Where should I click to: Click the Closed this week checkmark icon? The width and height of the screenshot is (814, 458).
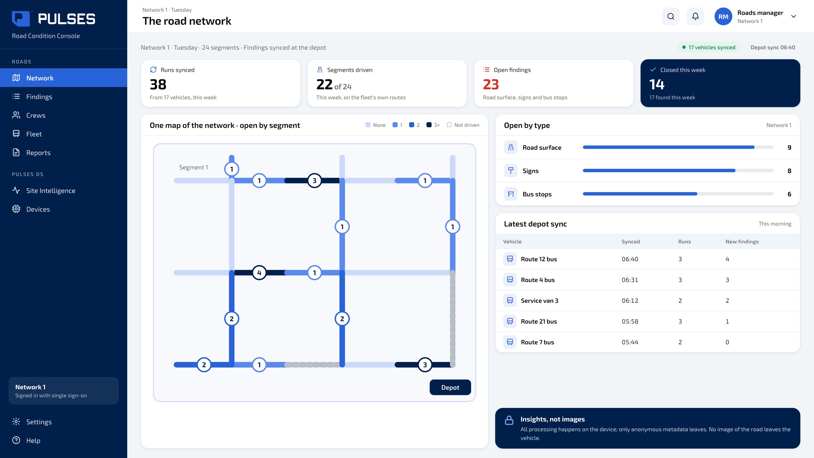point(653,70)
